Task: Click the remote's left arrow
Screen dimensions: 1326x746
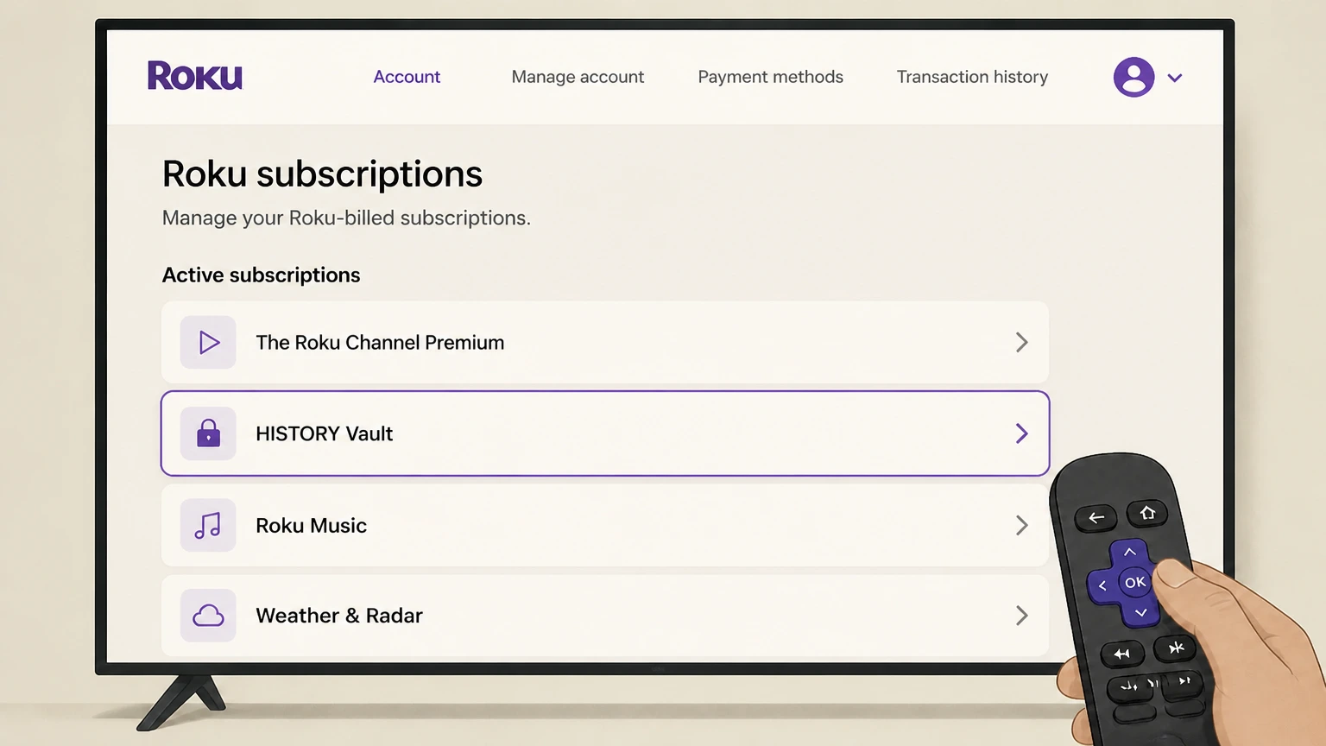Action: [x=1102, y=586]
